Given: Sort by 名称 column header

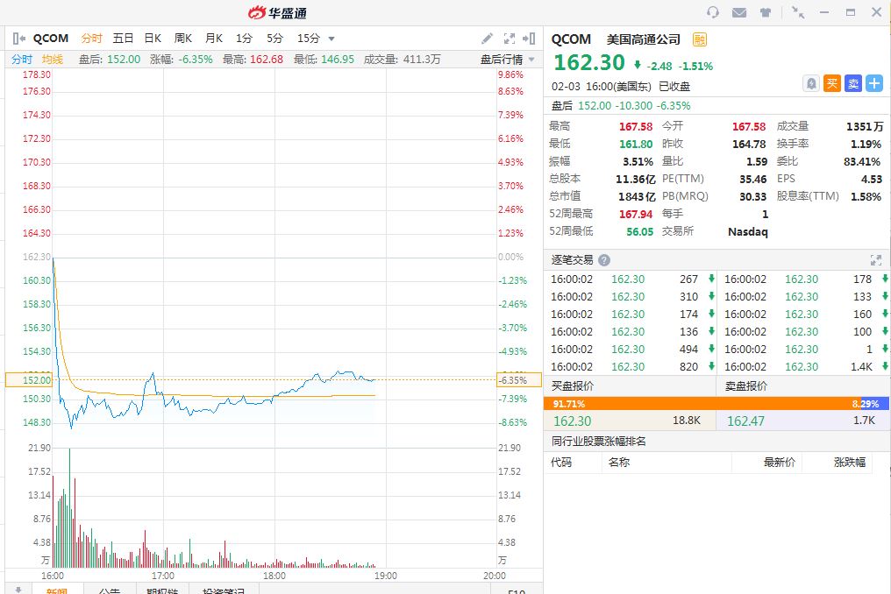Looking at the screenshot, I should pos(619,463).
